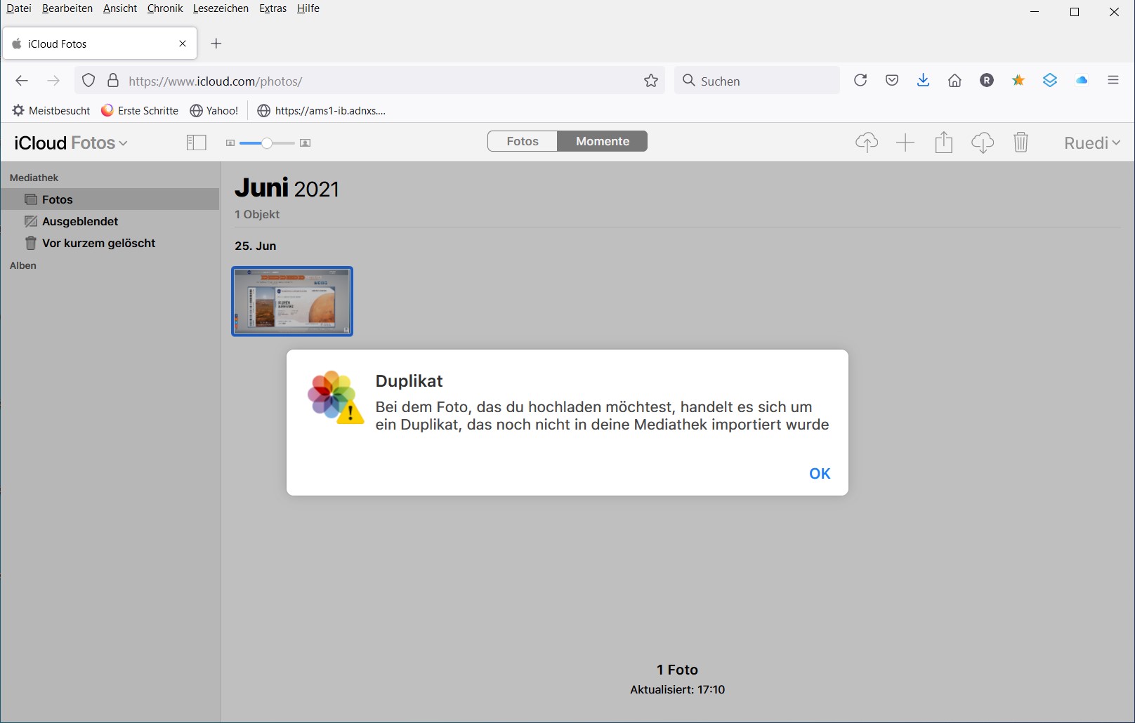Click the trash delete icon
This screenshot has width=1135, height=723.
pyautogui.click(x=1021, y=142)
